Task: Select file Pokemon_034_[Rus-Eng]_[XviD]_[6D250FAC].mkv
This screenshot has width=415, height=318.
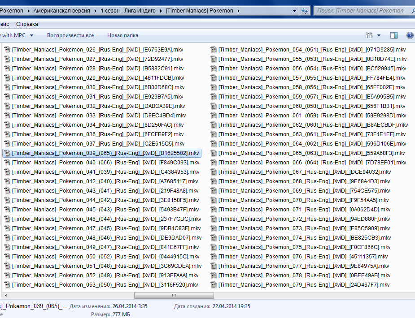Action: click(98, 125)
